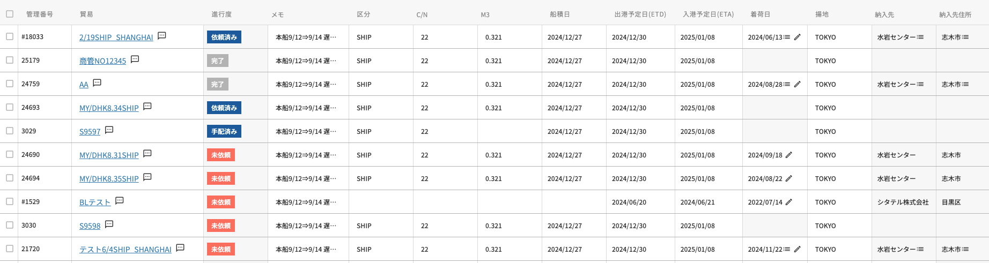Open the テスト6/4SHIP_SHANGHAI link

coord(126,250)
